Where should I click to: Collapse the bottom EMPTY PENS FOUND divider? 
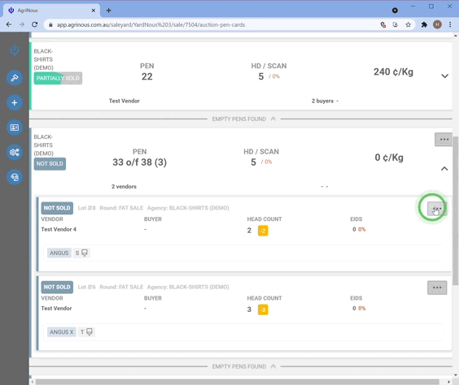273,366
